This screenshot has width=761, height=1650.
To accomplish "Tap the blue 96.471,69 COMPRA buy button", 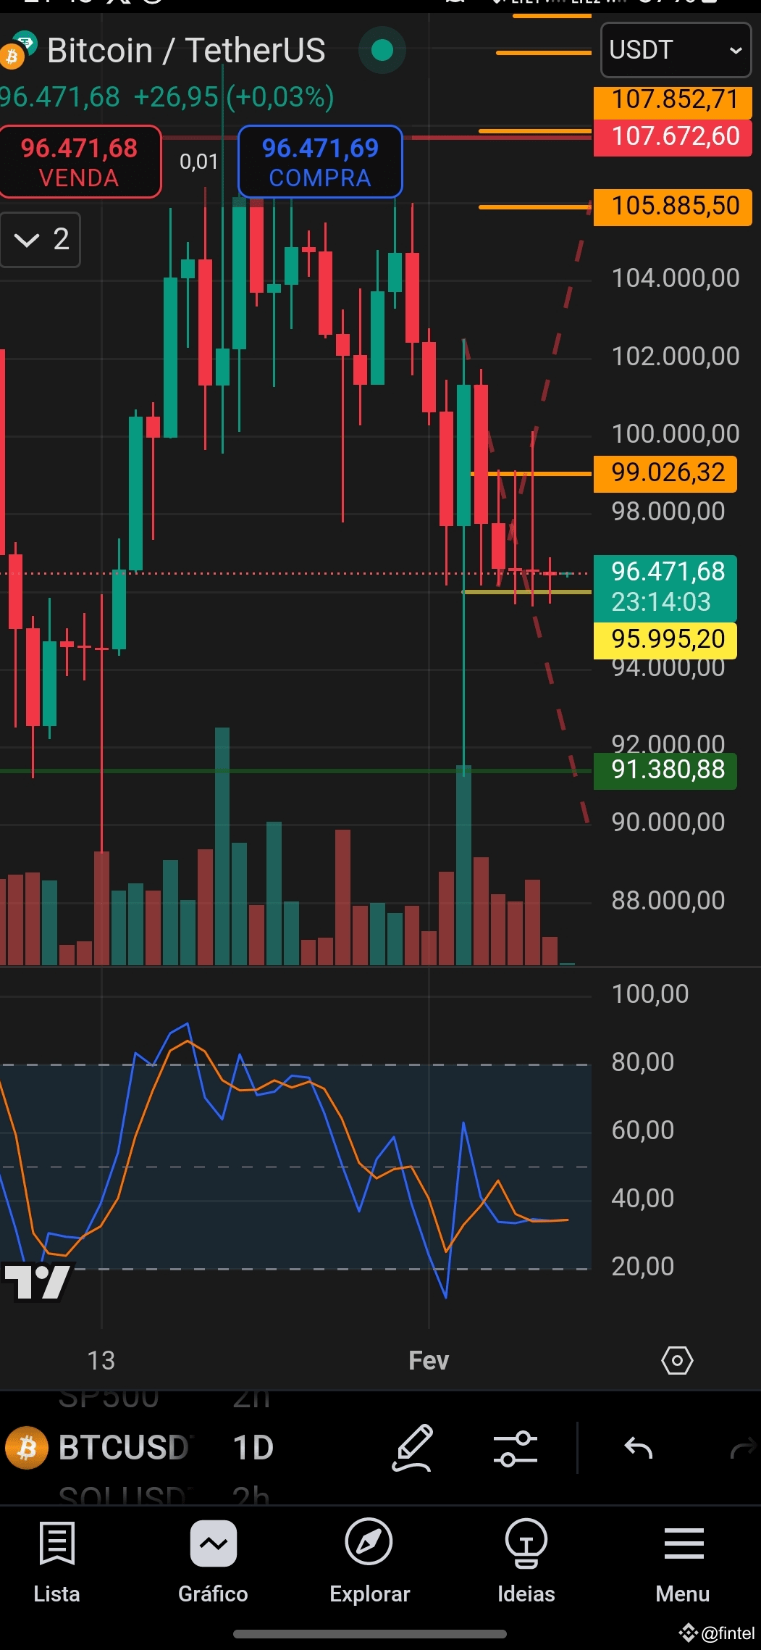I will (320, 162).
